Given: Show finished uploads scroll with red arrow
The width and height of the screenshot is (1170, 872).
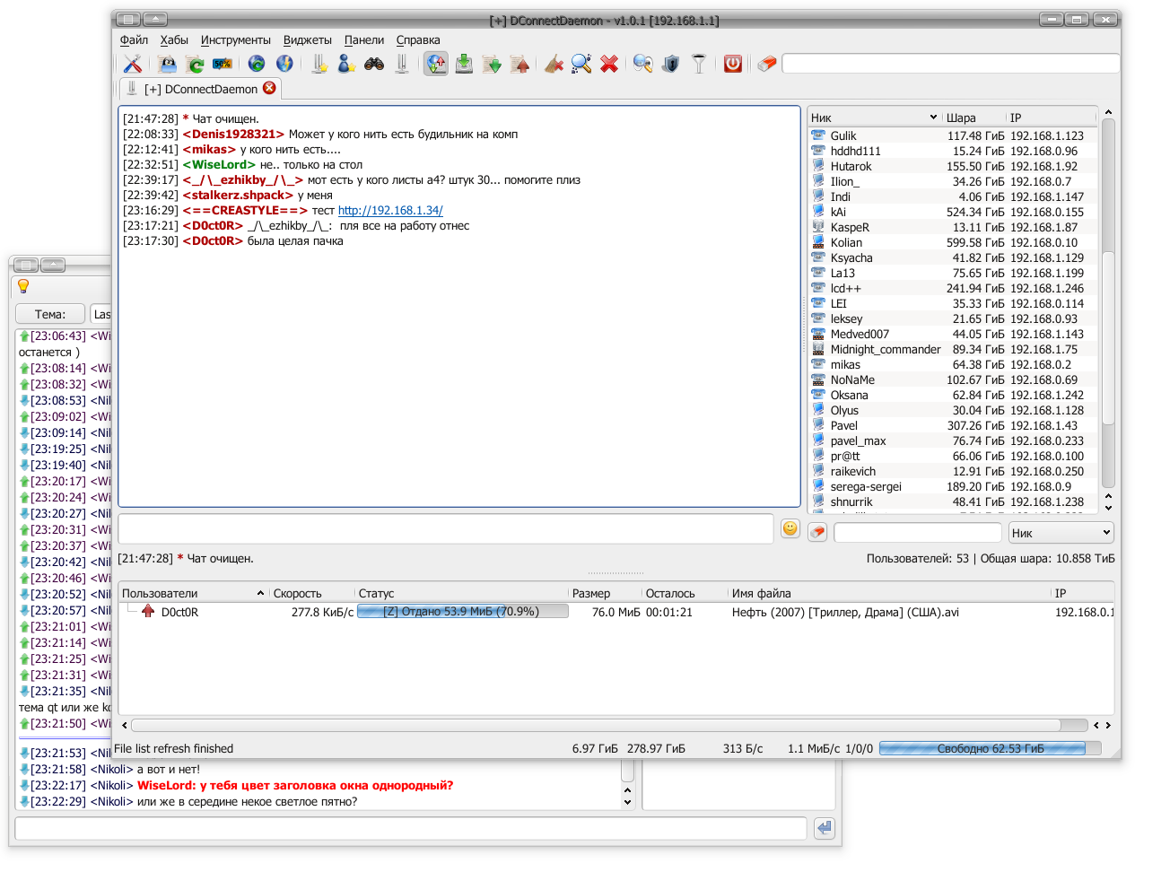Looking at the screenshot, I should (x=520, y=64).
